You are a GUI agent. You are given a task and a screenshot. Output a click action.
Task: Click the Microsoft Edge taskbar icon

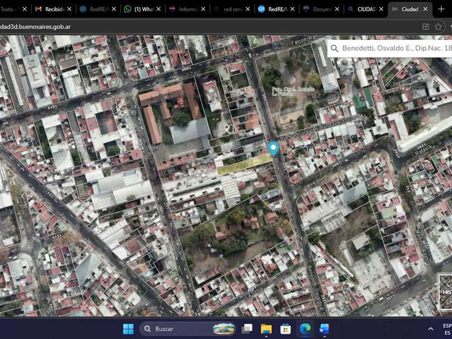click(305, 329)
